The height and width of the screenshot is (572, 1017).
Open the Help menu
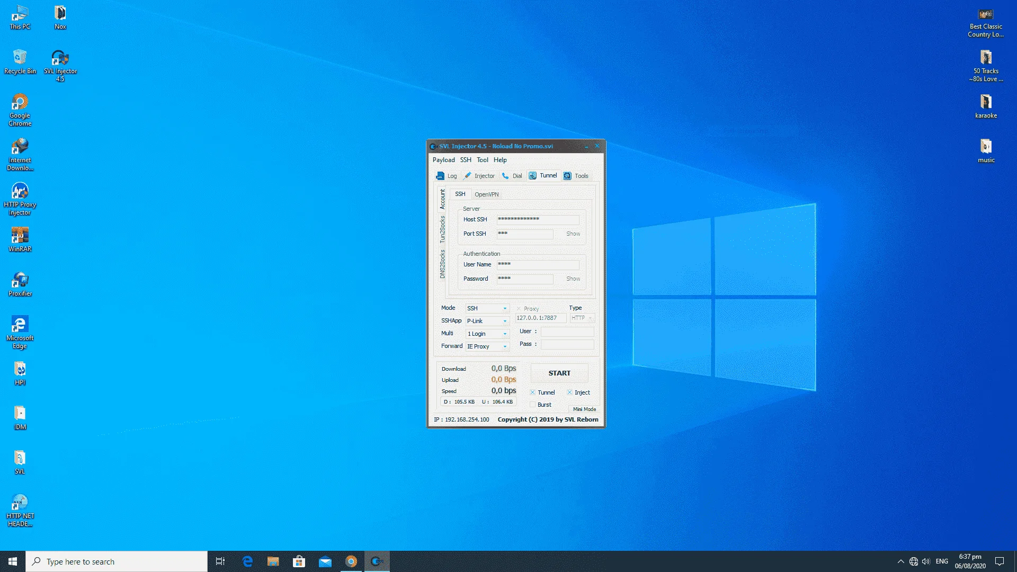500,160
